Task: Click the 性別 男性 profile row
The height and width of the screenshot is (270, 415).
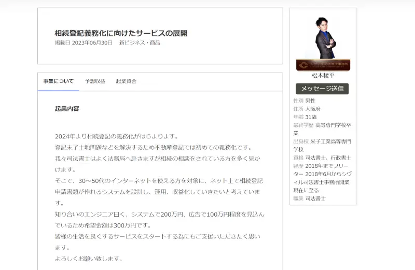Action: [305, 101]
